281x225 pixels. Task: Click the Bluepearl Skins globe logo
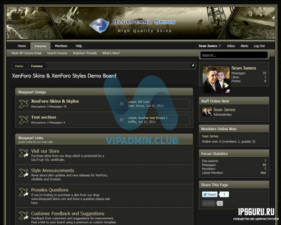pyautogui.click(x=99, y=26)
